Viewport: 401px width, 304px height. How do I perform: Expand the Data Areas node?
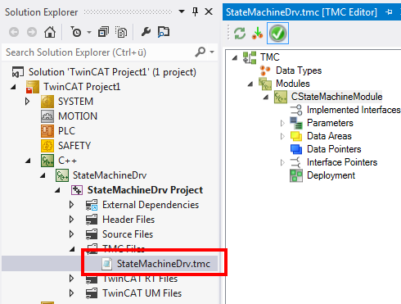pos(282,136)
